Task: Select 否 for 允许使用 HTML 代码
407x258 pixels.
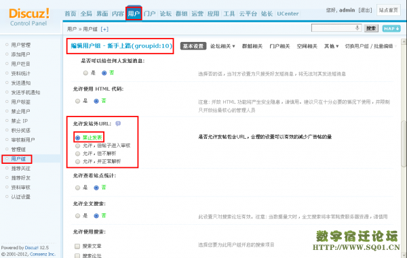Action: click(x=96, y=101)
